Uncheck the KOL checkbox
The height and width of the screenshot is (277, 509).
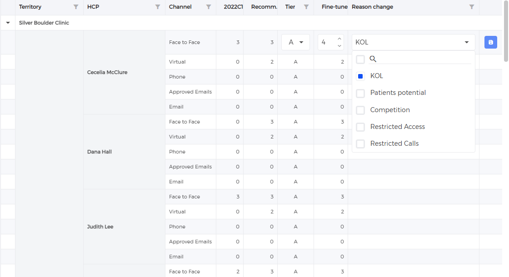pyautogui.click(x=360, y=76)
